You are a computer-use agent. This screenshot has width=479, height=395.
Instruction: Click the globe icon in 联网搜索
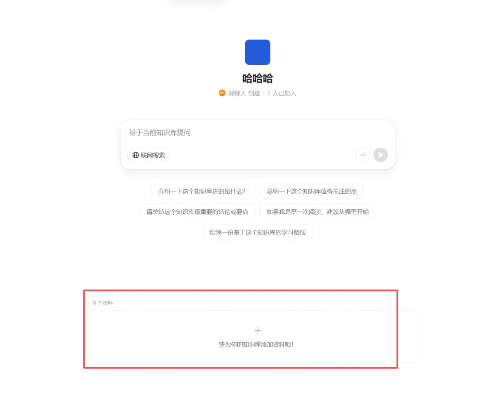(135, 155)
